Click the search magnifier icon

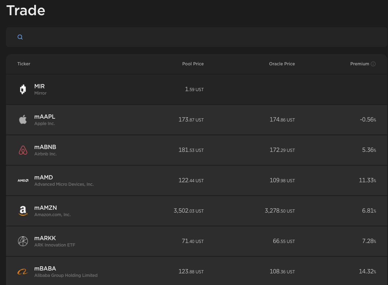coord(20,37)
